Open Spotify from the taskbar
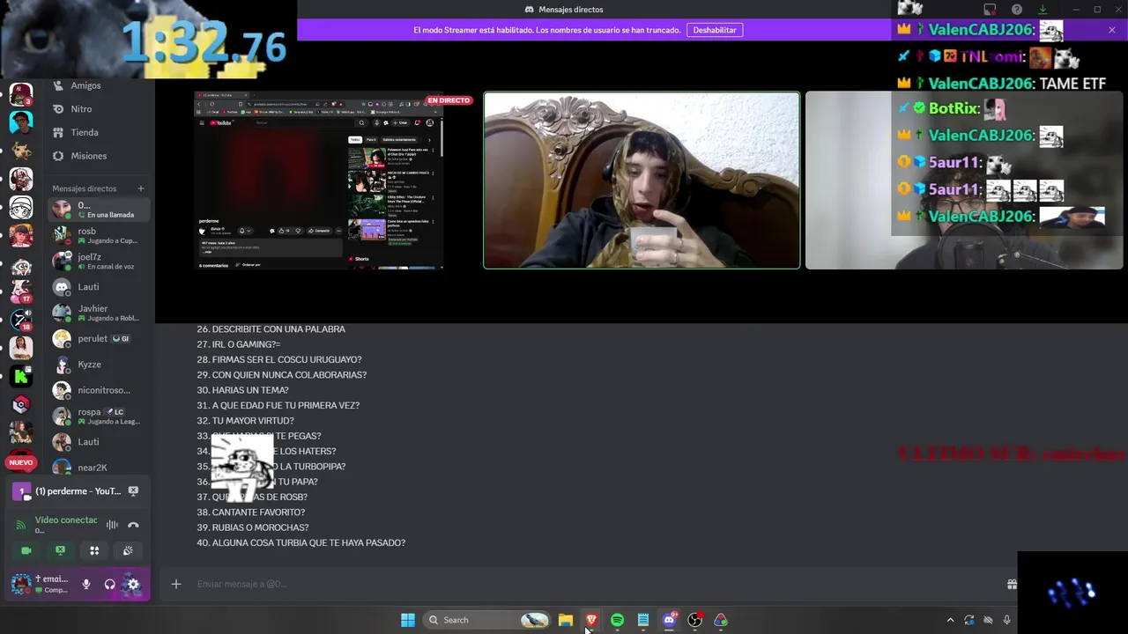 pos(617,620)
